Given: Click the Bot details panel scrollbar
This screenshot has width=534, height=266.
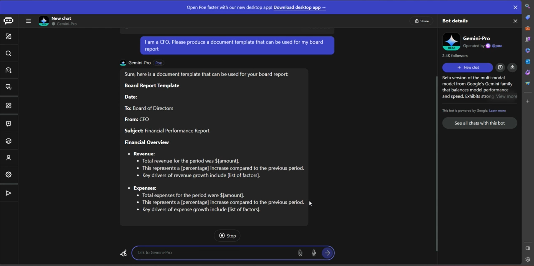Looking at the screenshot, I should click(437, 163).
